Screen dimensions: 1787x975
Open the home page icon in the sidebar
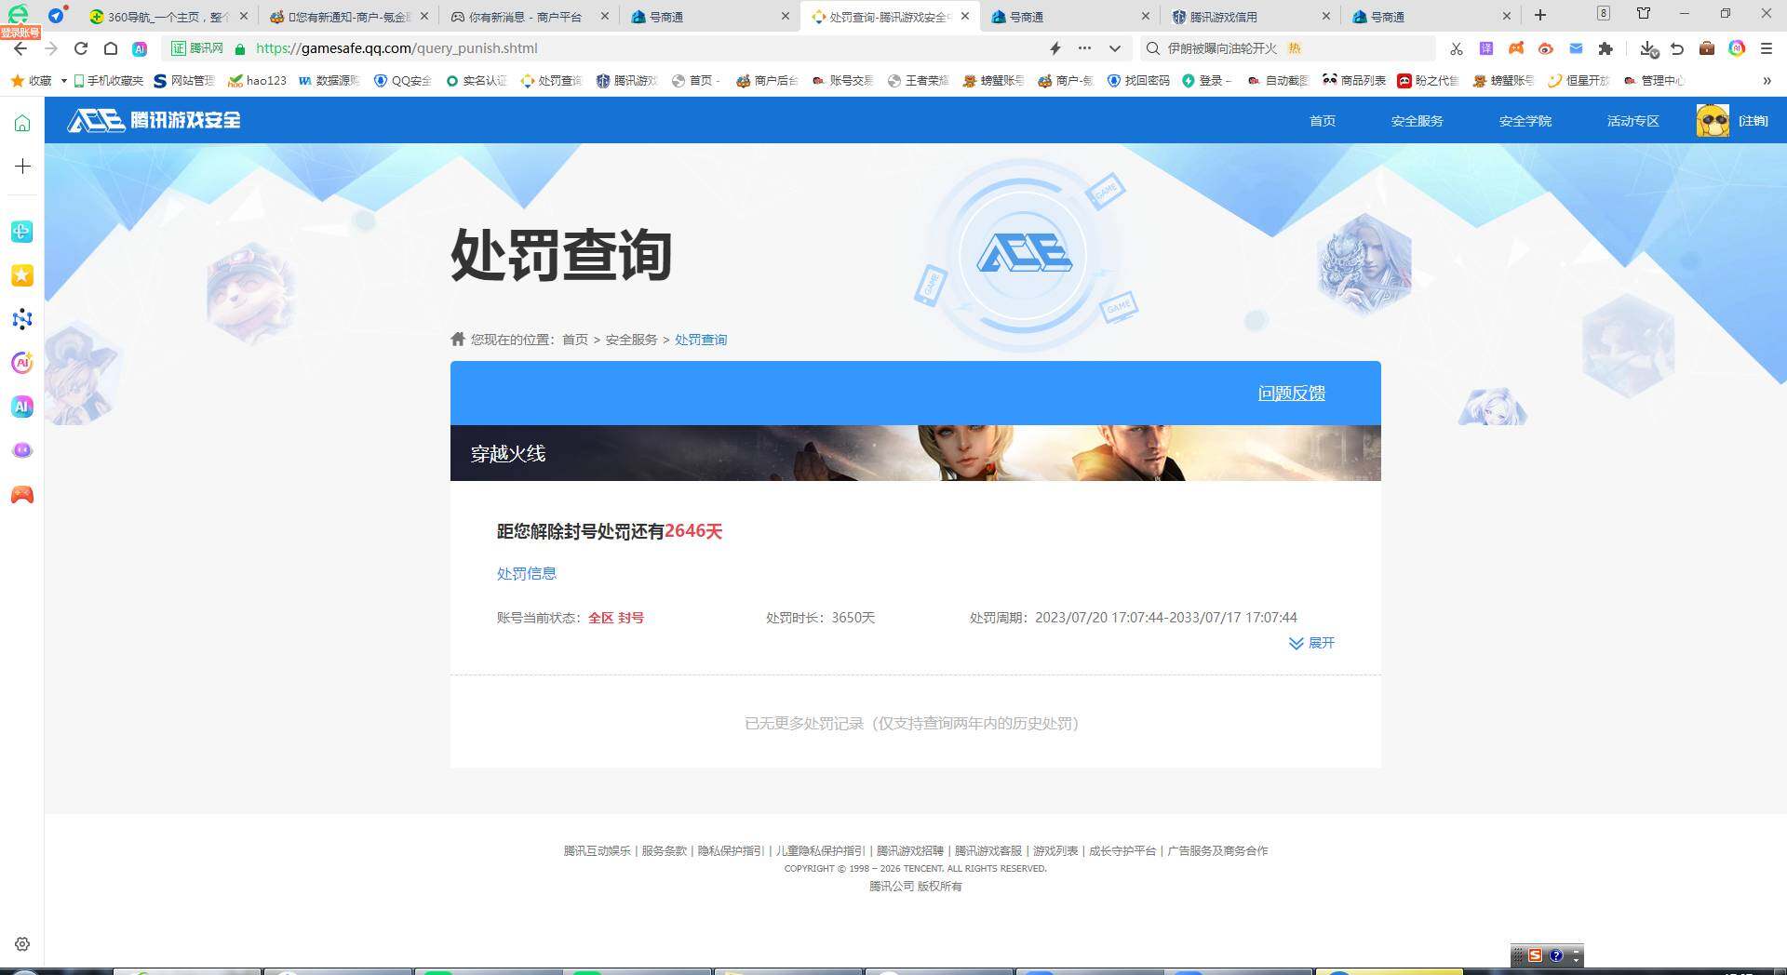click(21, 121)
